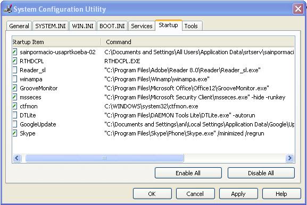Close the System Configuration Utility window
Image resolution: width=307 pixels, height=205 pixels.
coord(298,9)
